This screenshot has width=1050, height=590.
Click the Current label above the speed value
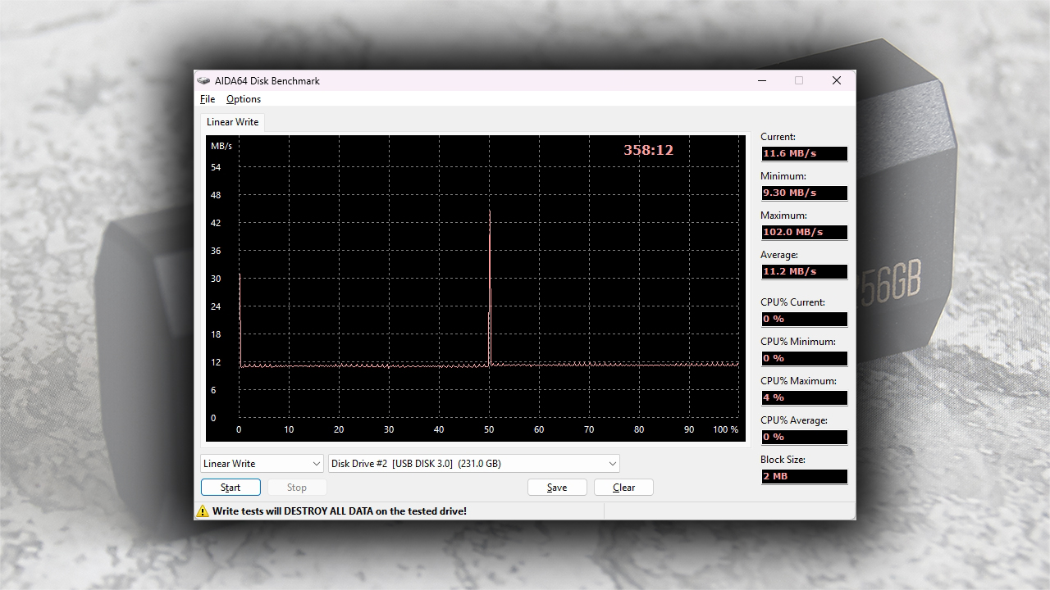pyautogui.click(x=778, y=137)
